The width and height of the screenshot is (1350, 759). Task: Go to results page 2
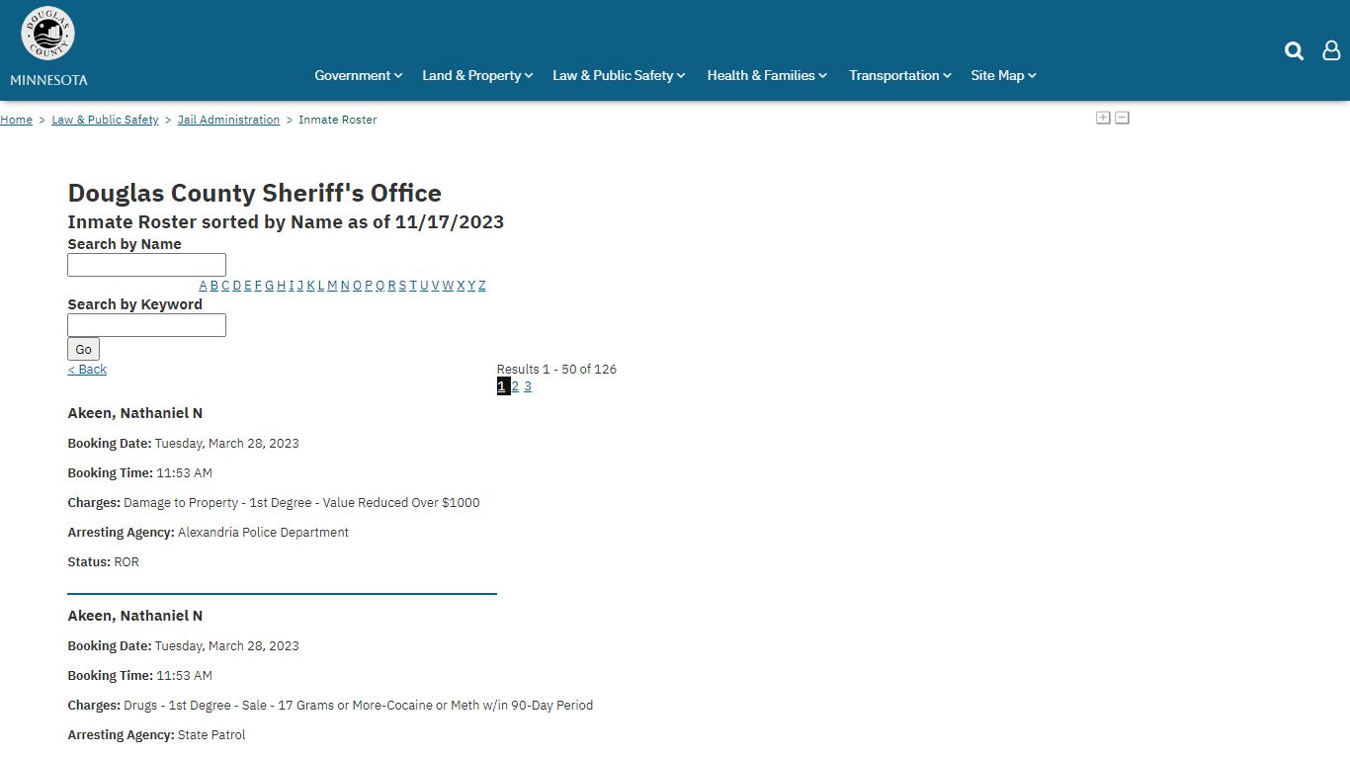tap(515, 386)
